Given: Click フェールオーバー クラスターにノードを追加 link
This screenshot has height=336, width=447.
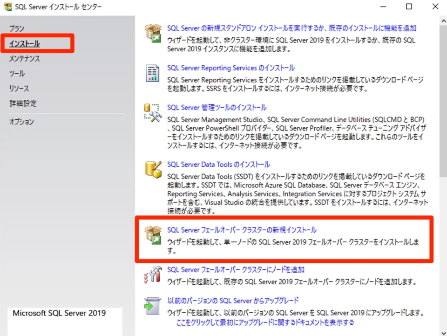Looking at the screenshot, I should 236,269.
